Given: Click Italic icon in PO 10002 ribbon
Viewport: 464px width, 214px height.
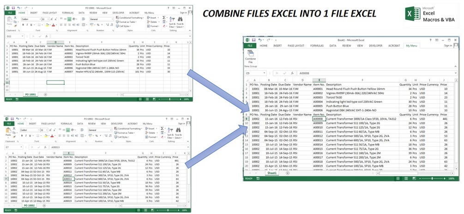Looking at the screenshot, I should click(25, 136).
